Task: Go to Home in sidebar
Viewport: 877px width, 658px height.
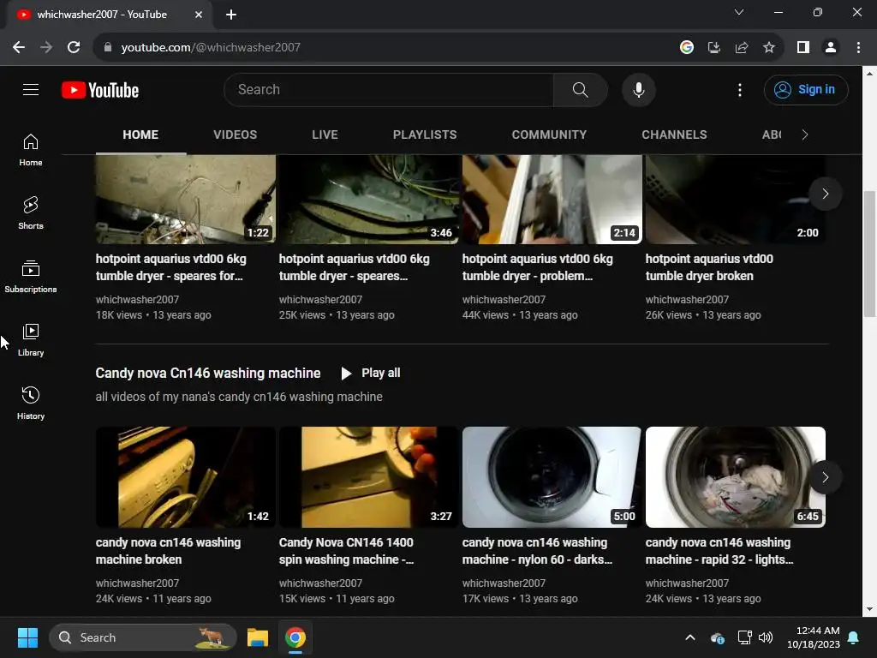Action: click(x=31, y=150)
